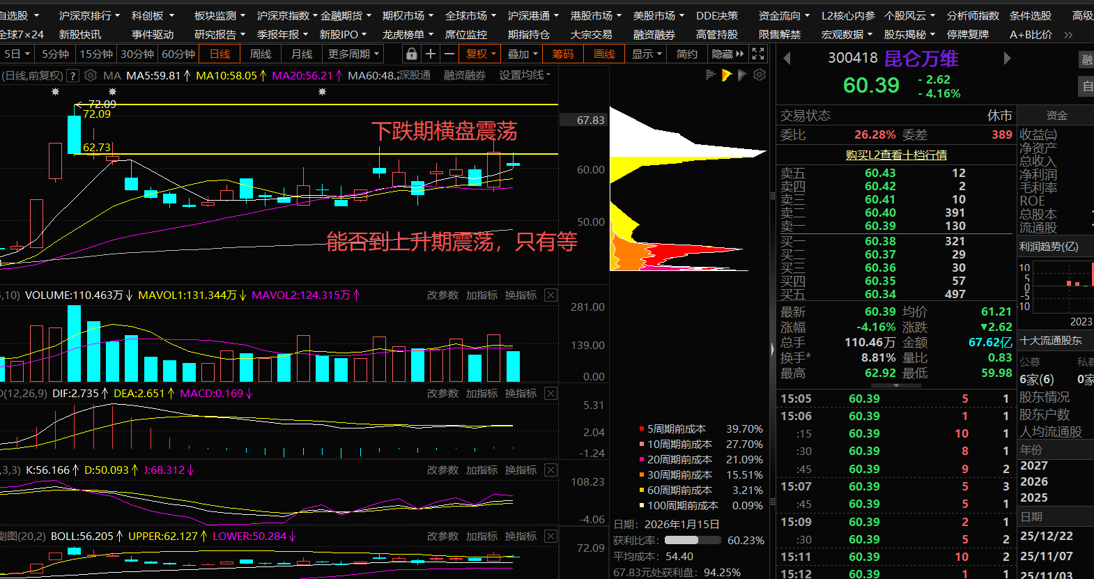Click the 获利比率 progress bar
The height and width of the screenshot is (579, 1094).
693,541
